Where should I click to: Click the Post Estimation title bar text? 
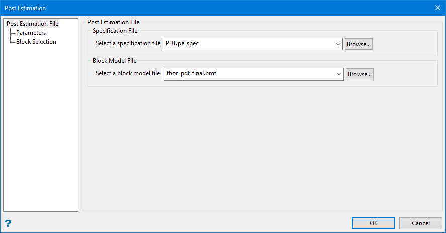[x=26, y=8]
